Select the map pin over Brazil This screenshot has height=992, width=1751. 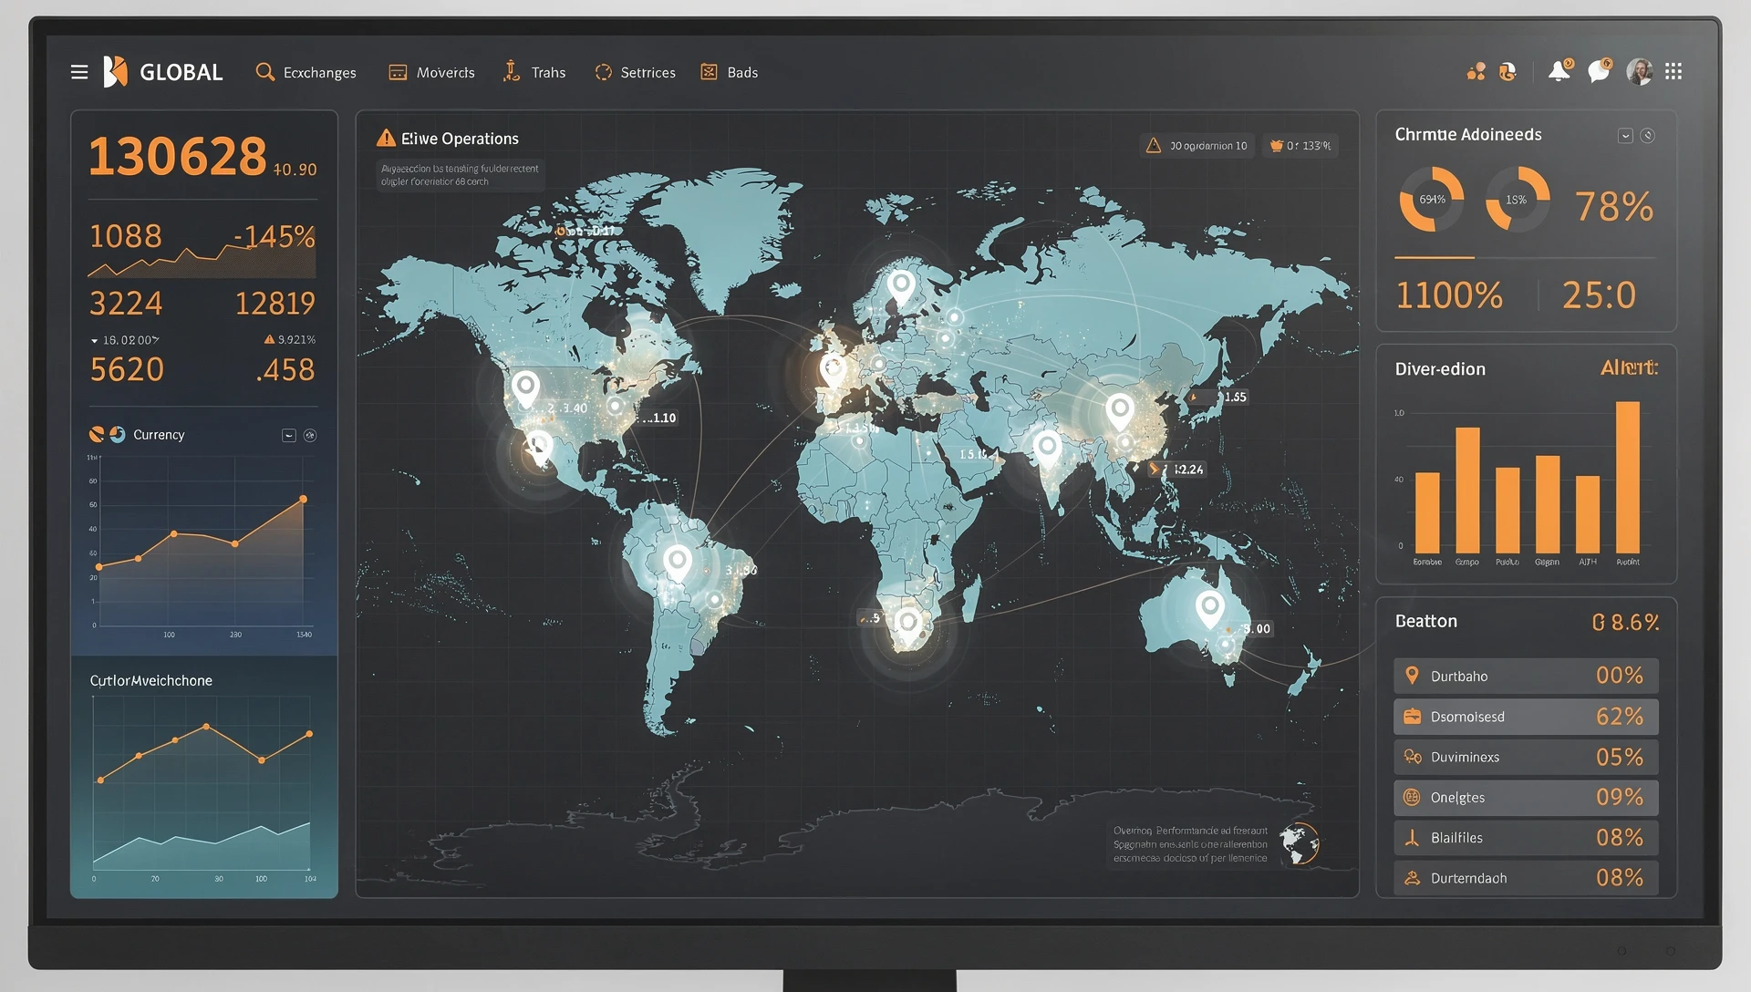pyautogui.click(x=677, y=563)
